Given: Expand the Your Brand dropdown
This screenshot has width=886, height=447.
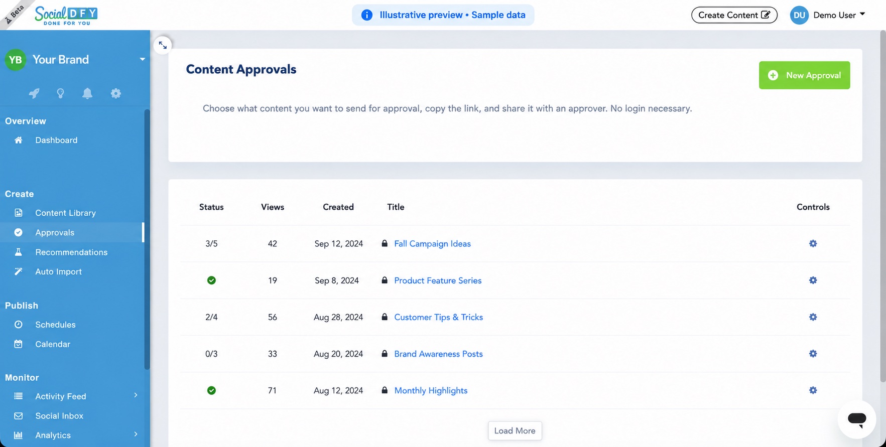Looking at the screenshot, I should click(142, 59).
